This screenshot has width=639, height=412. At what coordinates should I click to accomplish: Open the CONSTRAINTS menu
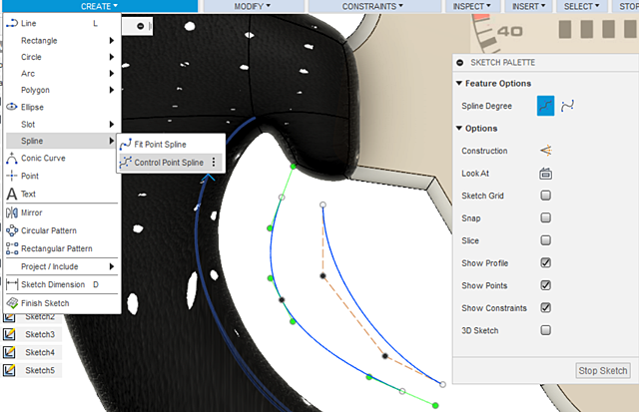coord(372,6)
